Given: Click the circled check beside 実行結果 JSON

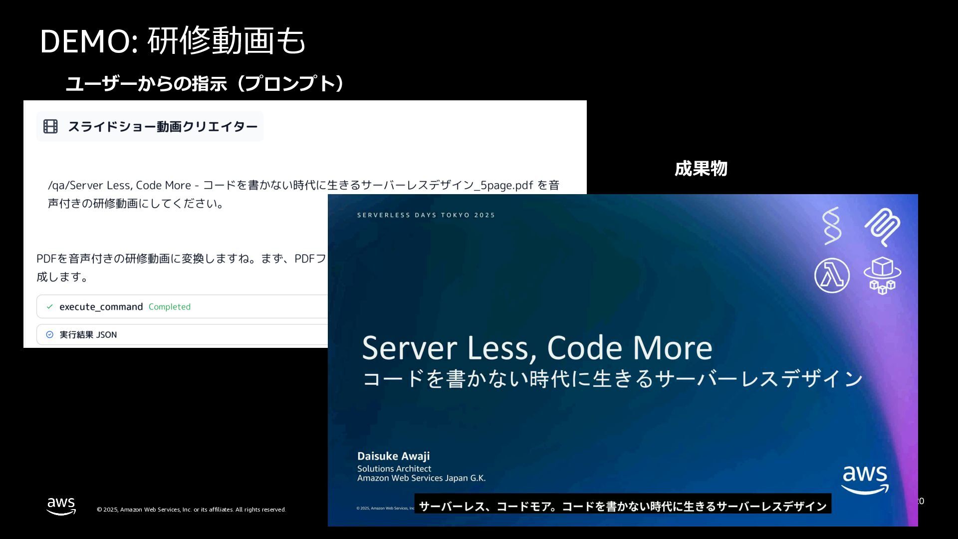Looking at the screenshot, I should tap(49, 334).
